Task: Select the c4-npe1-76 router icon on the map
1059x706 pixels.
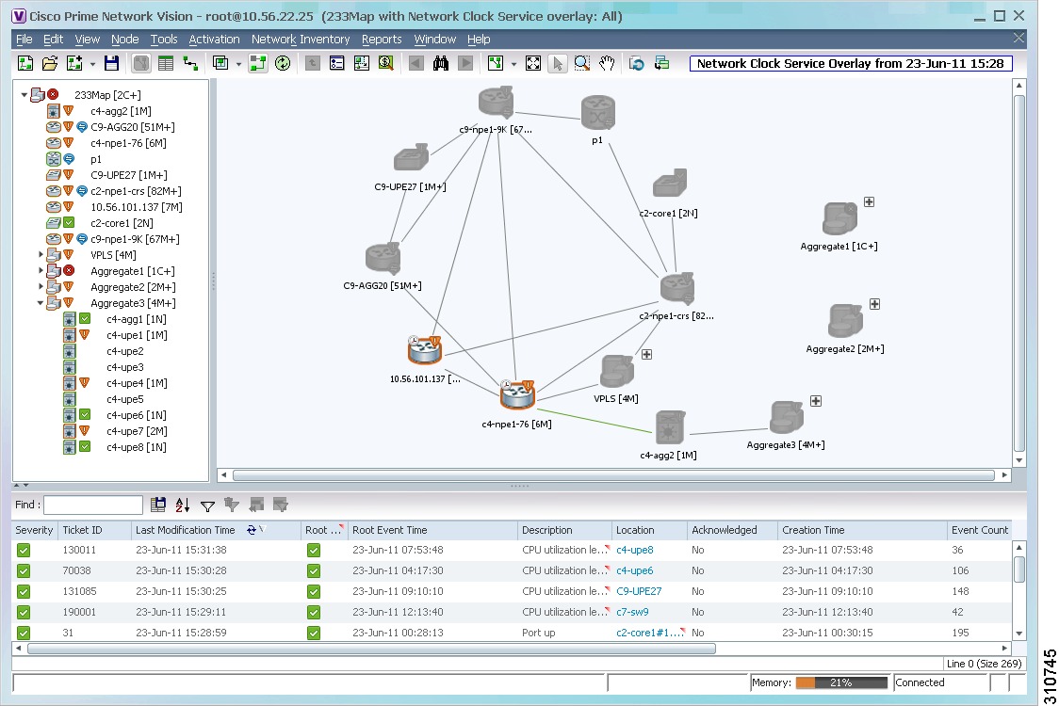Action: click(517, 394)
